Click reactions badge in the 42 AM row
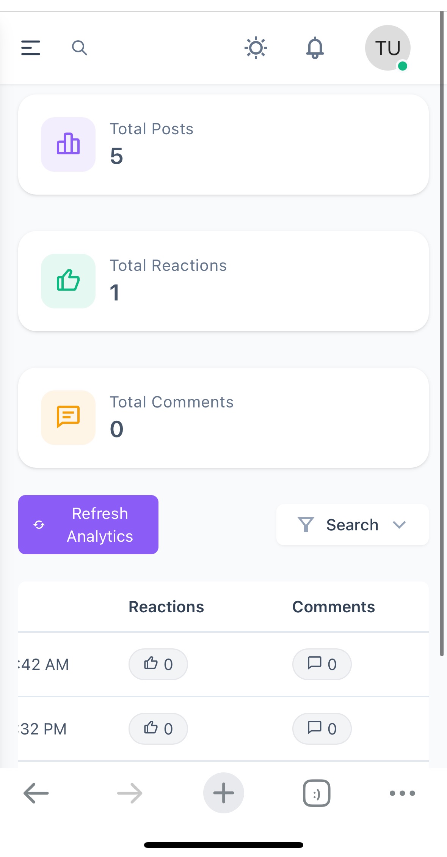The image size is (447, 857). tap(158, 664)
